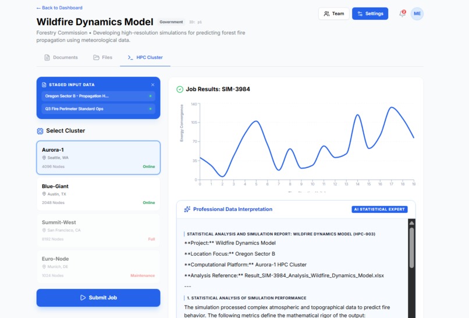Click the Submit Job button
Screen dimensions: 469x318
coord(98,298)
